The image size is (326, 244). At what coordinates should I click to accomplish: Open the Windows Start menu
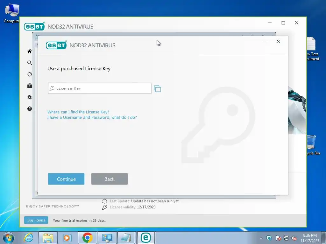click(x=8, y=238)
